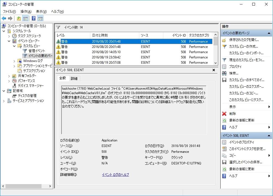Expand the タスク スケジューラ node
Screen dimensions: 273x196
tap(9, 36)
